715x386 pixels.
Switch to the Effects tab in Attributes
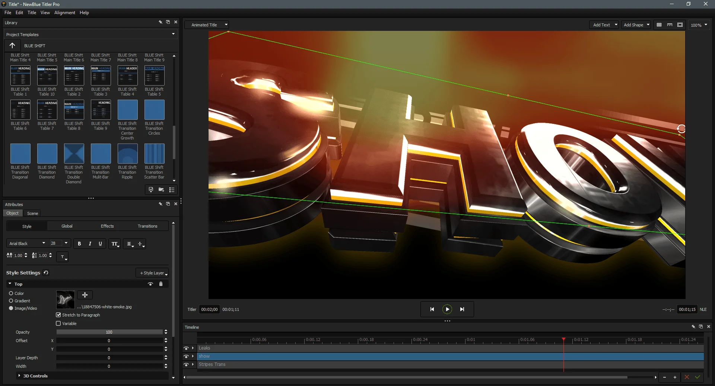pyautogui.click(x=107, y=226)
